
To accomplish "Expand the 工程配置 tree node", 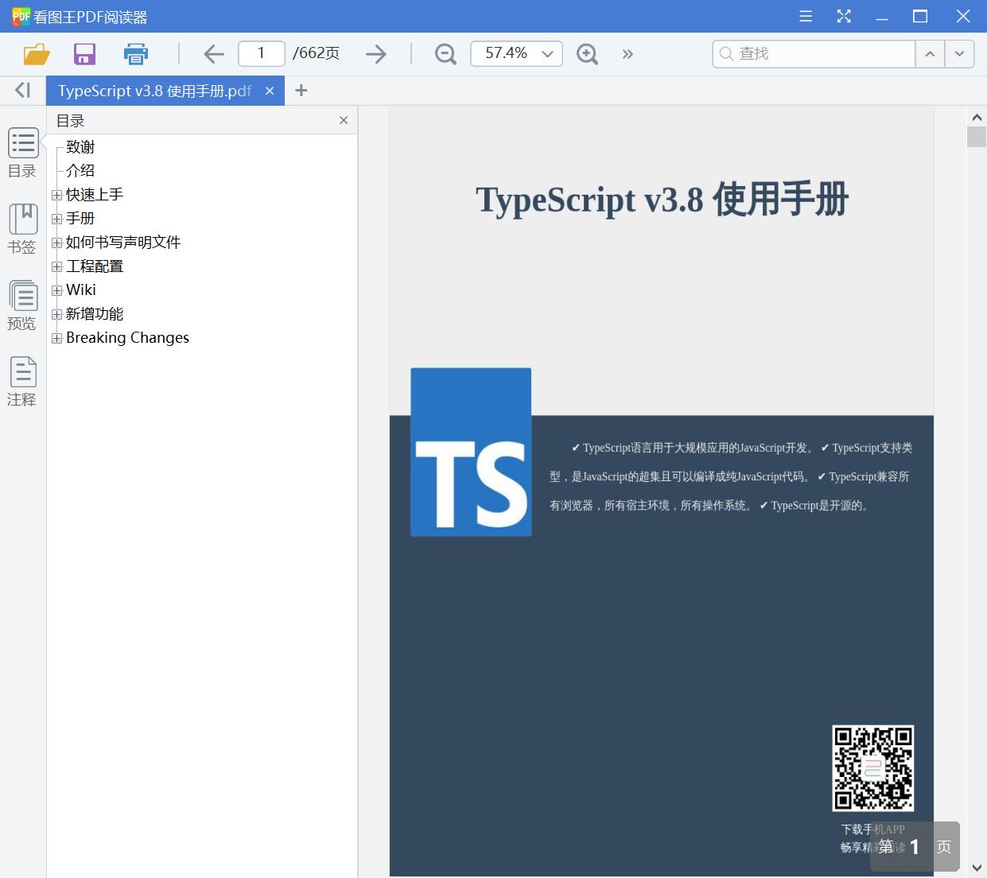I will point(56,266).
